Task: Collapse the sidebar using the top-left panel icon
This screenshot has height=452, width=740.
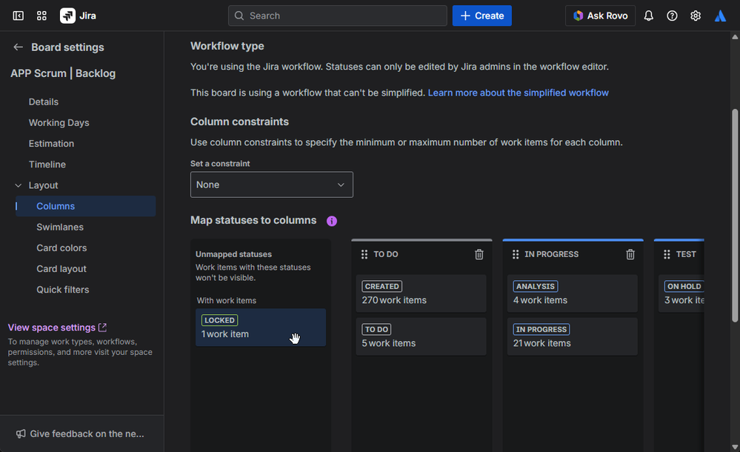Action: [18, 16]
